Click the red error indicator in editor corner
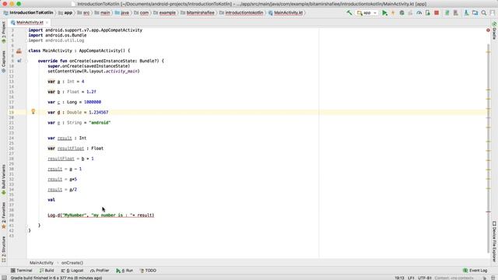 pyautogui.click(x=488, y=30)
